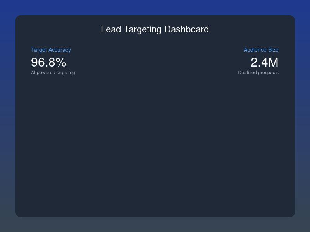Select the Target Accuracy label

click(51, 50)
